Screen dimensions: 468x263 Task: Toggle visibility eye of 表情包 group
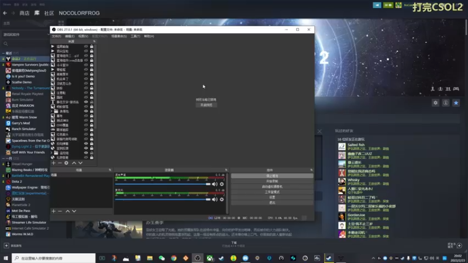click(86, 111)
